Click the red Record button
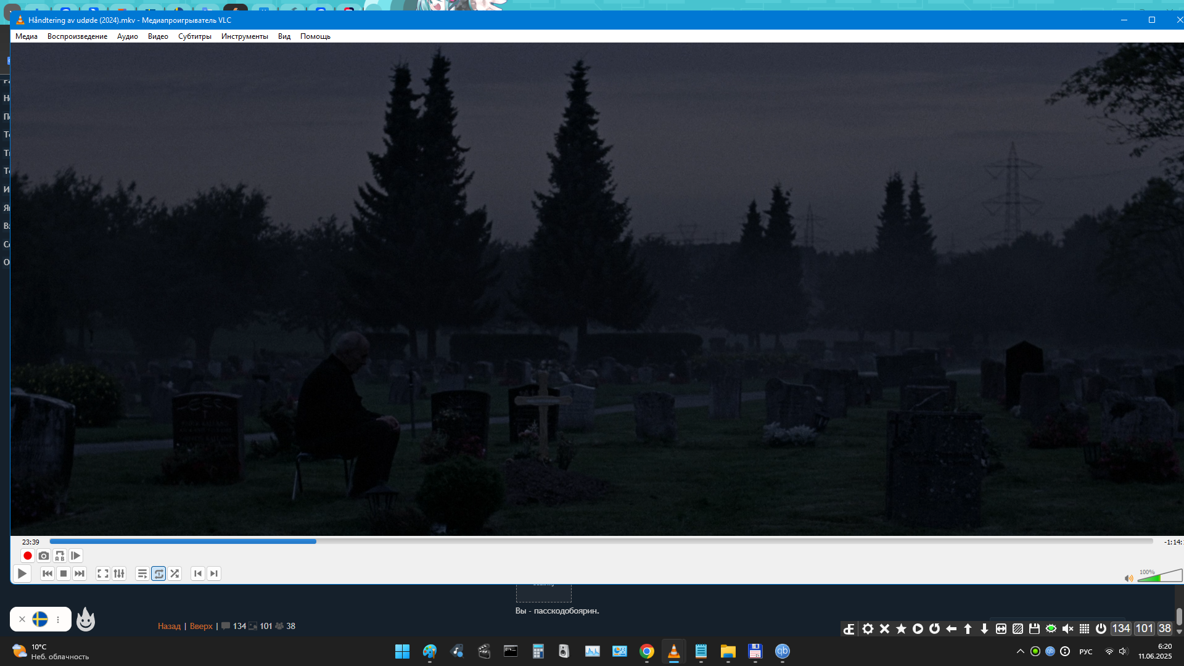This screenshot has height=666, width=1184. pos(27,556)
